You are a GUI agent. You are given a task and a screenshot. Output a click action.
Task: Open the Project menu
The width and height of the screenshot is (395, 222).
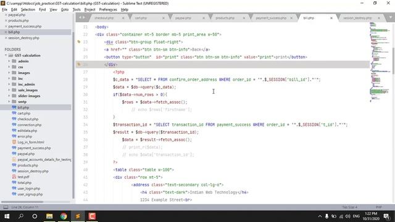89,10
